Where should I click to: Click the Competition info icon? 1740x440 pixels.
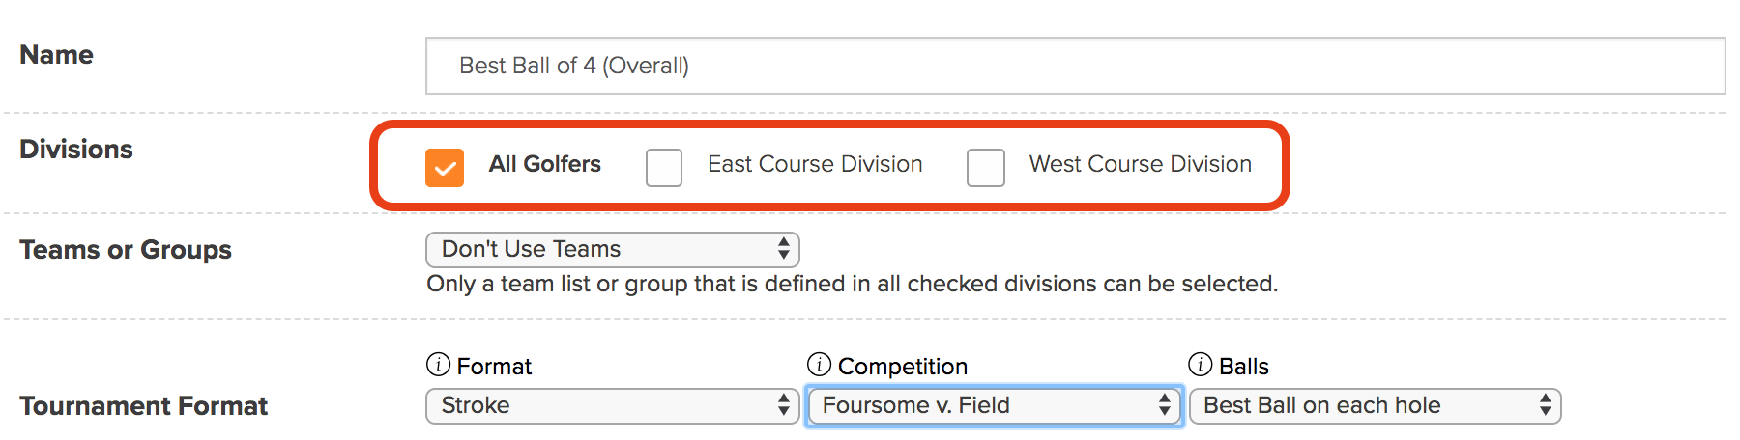pos(819,365)
